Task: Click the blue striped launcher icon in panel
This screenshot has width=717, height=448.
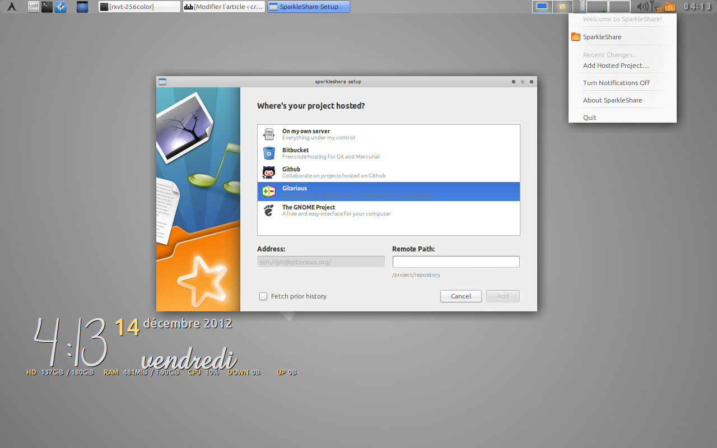Action: click(82, 7)
